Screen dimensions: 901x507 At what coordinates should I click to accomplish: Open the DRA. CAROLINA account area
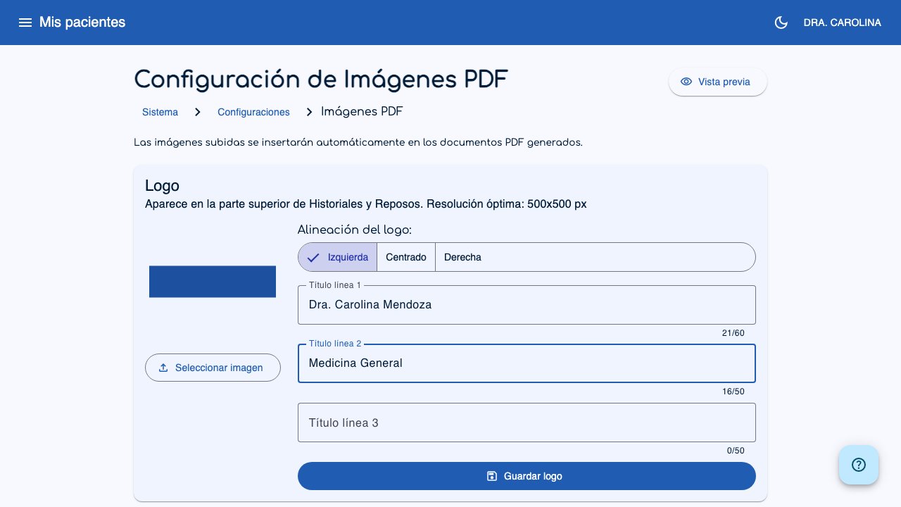click(842, 23)
